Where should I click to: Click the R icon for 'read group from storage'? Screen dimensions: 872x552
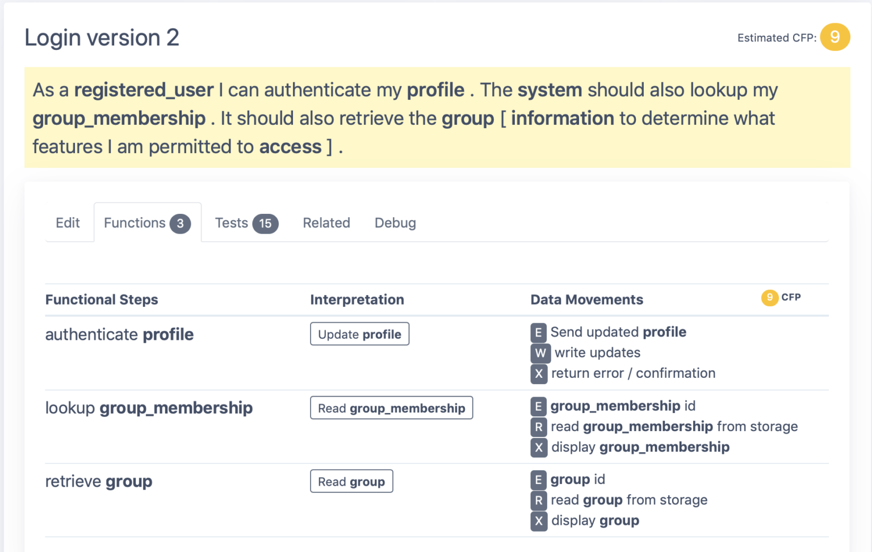(538, 500)
